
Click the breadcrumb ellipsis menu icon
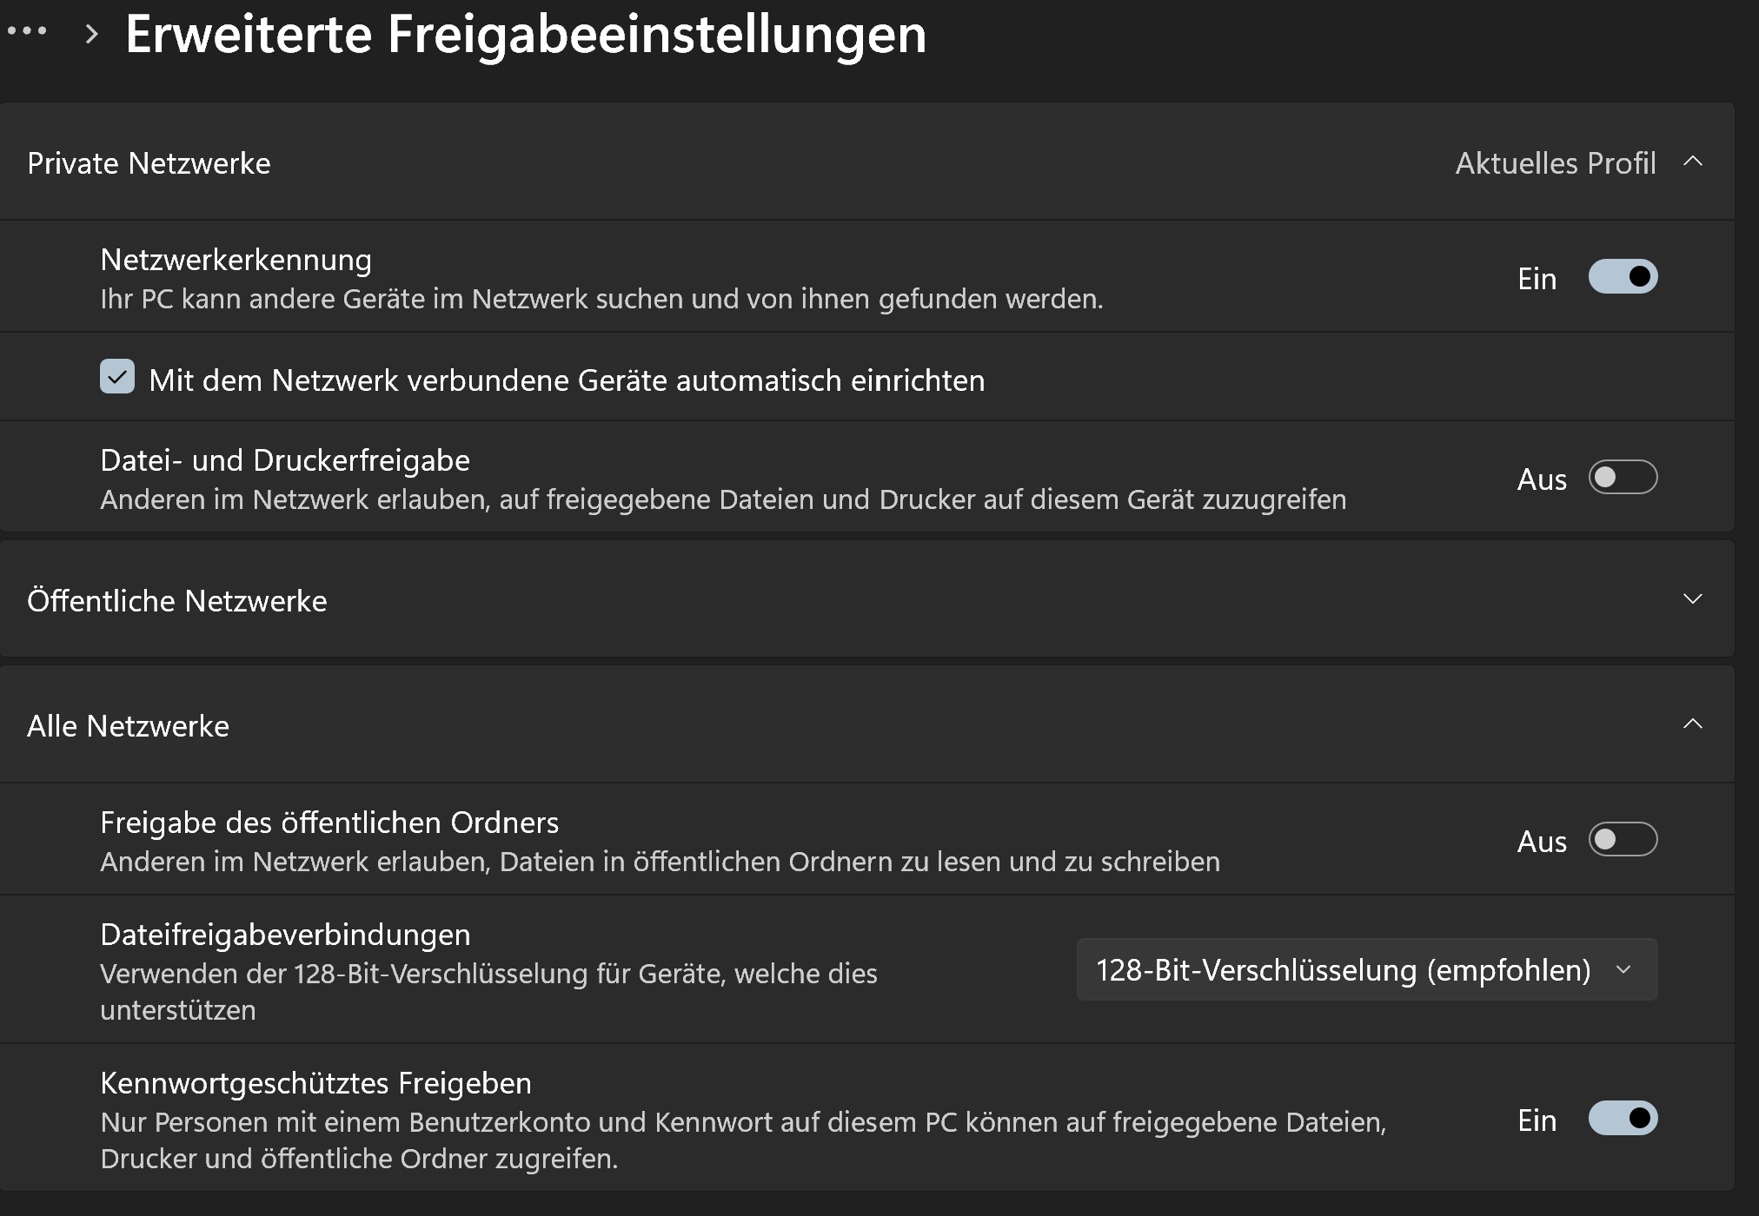coord(27,33)
